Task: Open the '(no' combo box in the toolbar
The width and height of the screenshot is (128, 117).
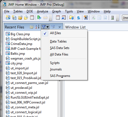Action: pyautogui.click(x=125, y=18)
